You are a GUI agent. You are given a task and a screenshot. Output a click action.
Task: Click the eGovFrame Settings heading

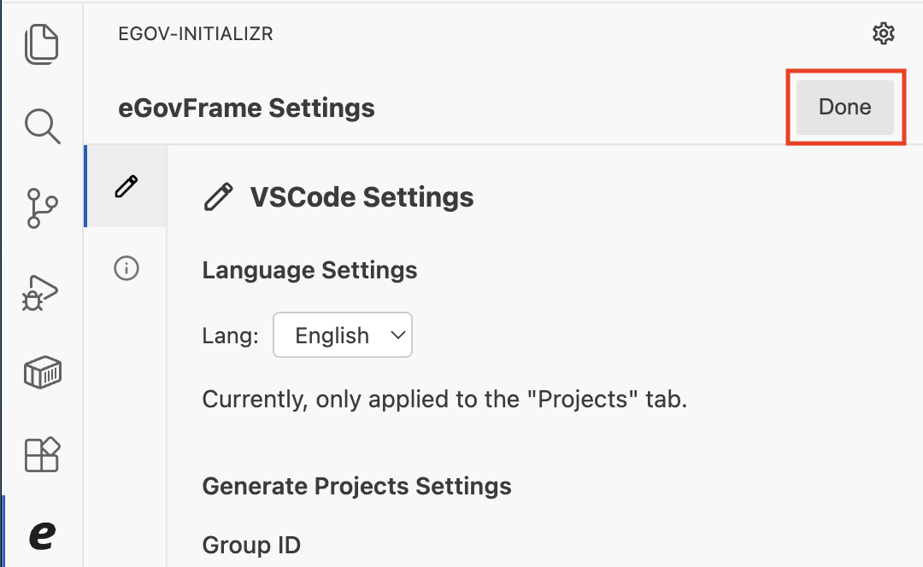pyautogui.click(x=246, y=108)
